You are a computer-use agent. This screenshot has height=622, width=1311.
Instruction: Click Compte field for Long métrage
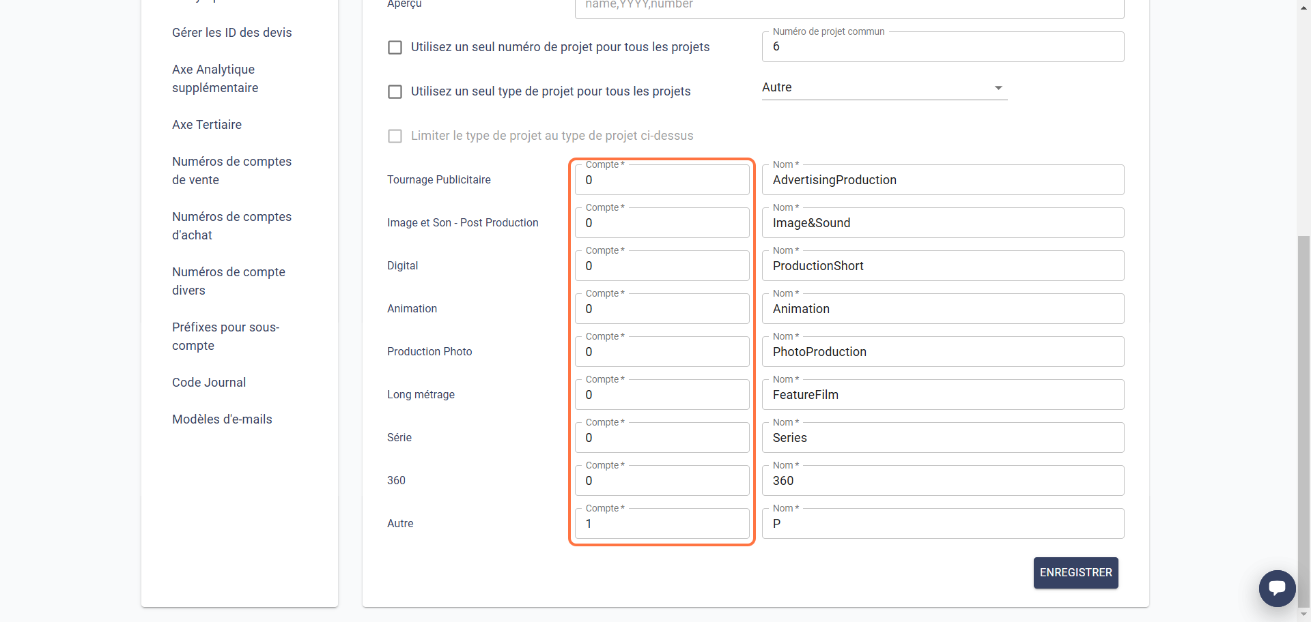[662, 395]
